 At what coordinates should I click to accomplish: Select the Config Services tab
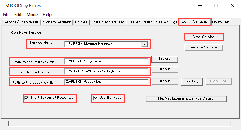pos(195,21)
